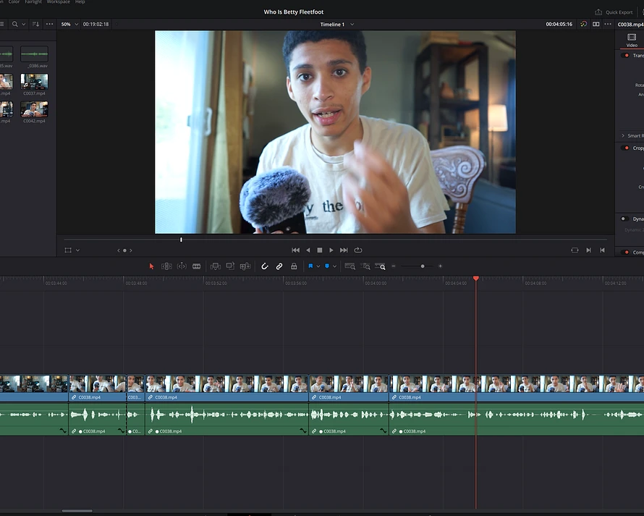Go to next edit point icon
The image size is (644, 516).
click(588, 250)
